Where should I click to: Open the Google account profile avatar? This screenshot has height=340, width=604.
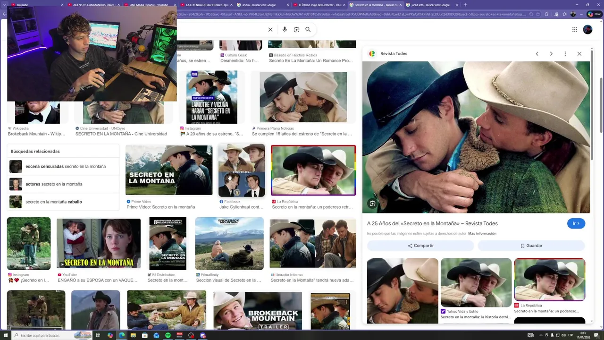click(587, 29)
